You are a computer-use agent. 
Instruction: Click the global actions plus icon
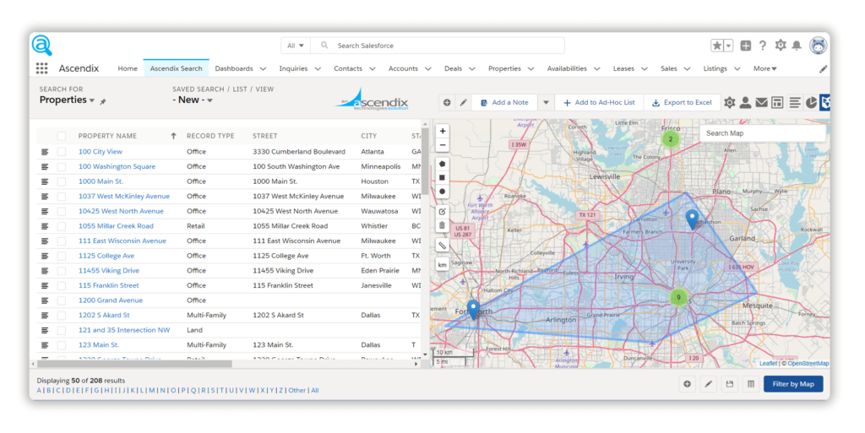(x=745, y=46)
